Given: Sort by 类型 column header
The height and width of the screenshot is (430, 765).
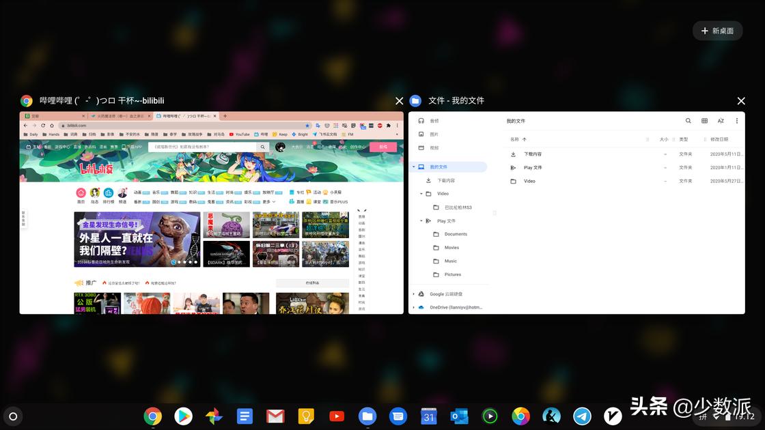Looking at the screenshot, I should pyautogui.click(x=684, y=139).
